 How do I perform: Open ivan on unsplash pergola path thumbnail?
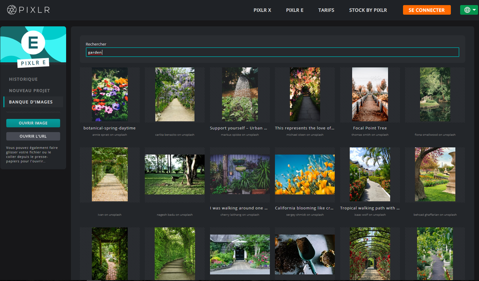[x=110, y=174]
